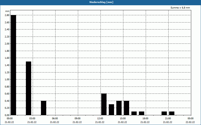Select the "15:00" time label
The height and width of the screenshot is (125, 201).
(123, 118)
